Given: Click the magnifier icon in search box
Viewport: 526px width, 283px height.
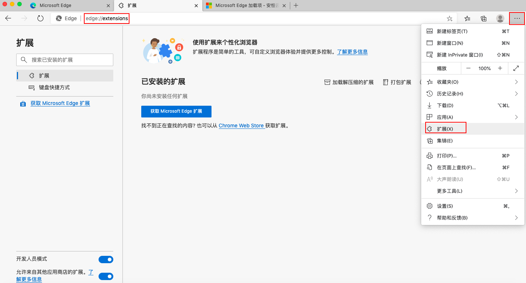Looking at the screenshot, I should (x=24, y=60).
